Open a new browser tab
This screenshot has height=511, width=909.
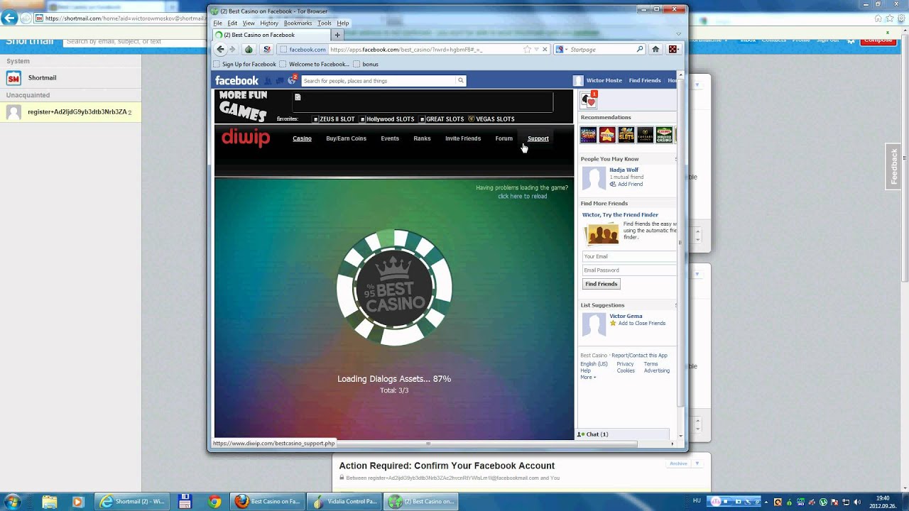click(337, 35)
